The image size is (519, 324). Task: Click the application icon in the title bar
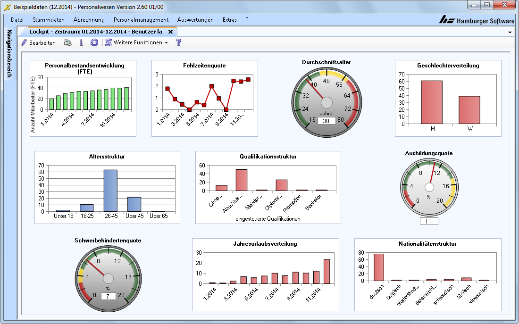pos(7,7)
